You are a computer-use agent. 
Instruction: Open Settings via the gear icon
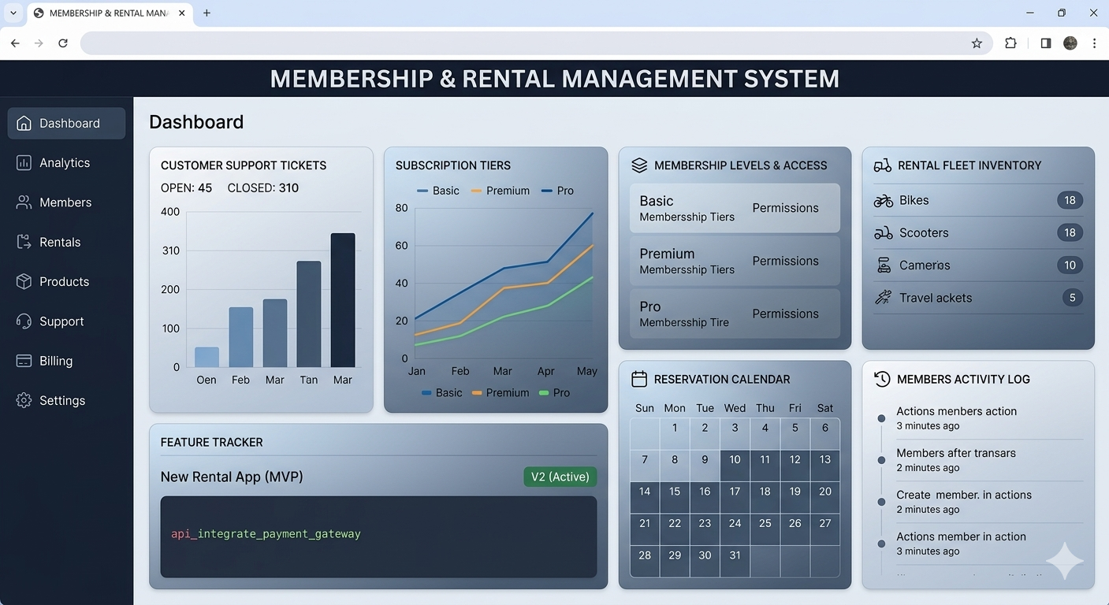click(22, 400)
